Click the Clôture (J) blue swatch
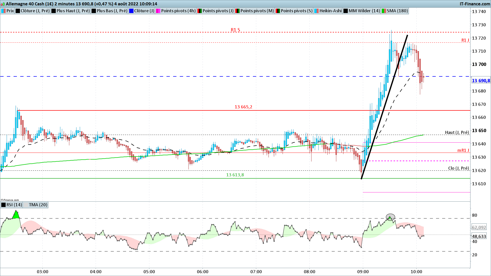 tap(131, 11)
